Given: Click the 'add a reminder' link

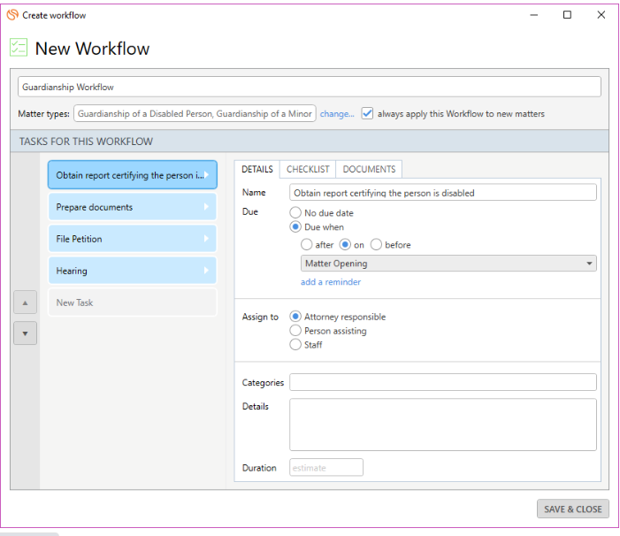Looking at the screenshot, I should 331,282.
